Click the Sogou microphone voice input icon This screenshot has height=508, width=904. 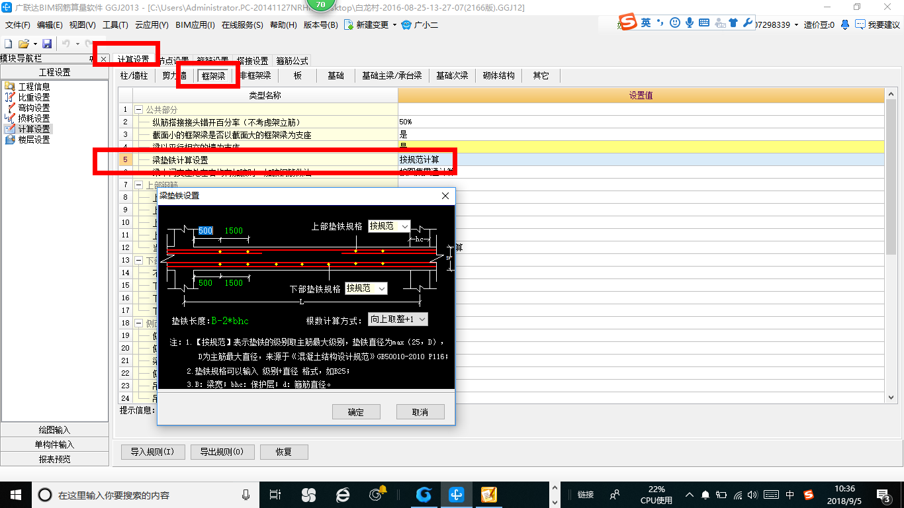click(689, 22)
